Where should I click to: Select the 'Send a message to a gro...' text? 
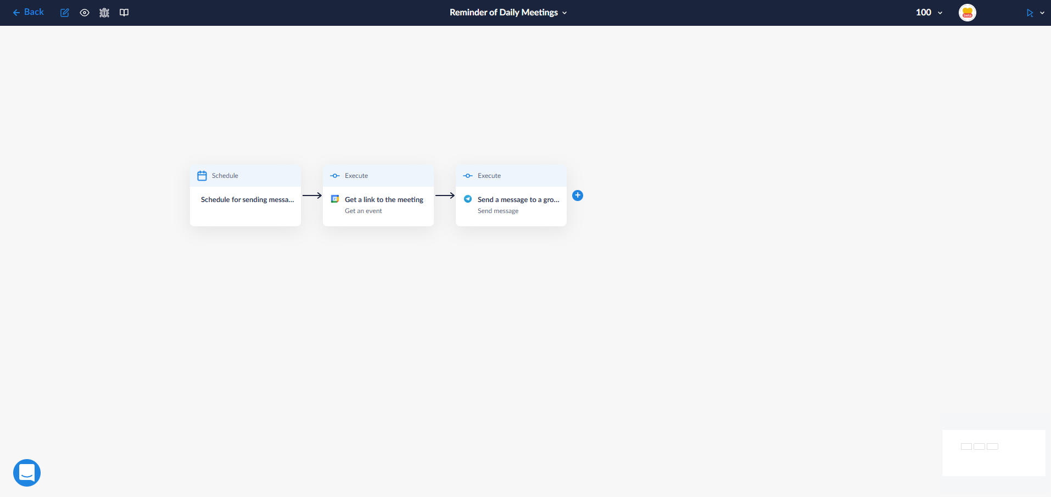coord(518,200)
